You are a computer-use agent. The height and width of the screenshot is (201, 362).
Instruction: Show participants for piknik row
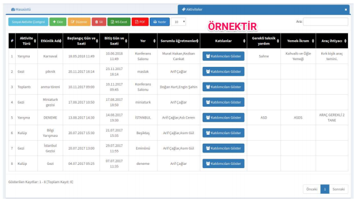(223, 71)
